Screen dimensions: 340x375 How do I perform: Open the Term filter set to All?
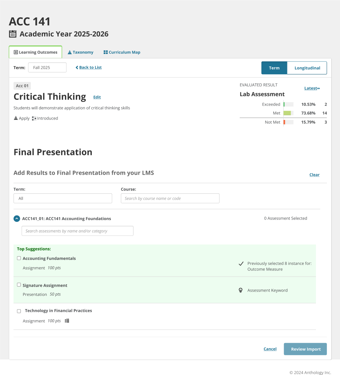click(x=63, y=198)
